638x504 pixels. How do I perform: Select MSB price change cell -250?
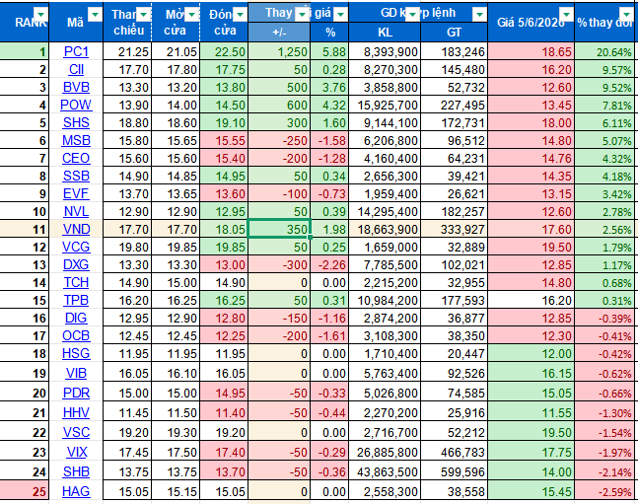(x=279, y=140)
